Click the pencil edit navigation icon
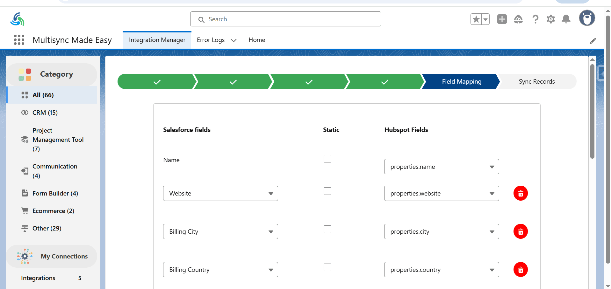 click(593, 41)
